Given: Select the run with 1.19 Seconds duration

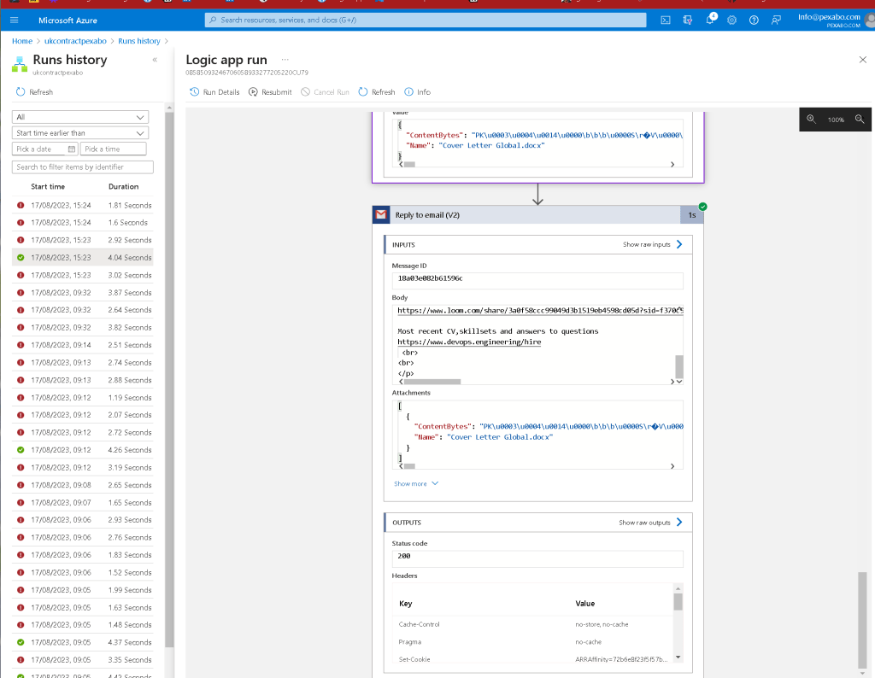Looking at the screenshot, I should pos(83,398).
